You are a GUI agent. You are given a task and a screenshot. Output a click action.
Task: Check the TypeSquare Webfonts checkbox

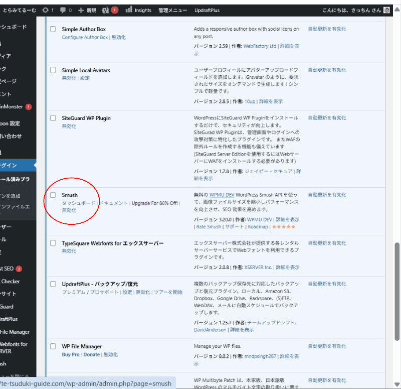tap(53, 243)
